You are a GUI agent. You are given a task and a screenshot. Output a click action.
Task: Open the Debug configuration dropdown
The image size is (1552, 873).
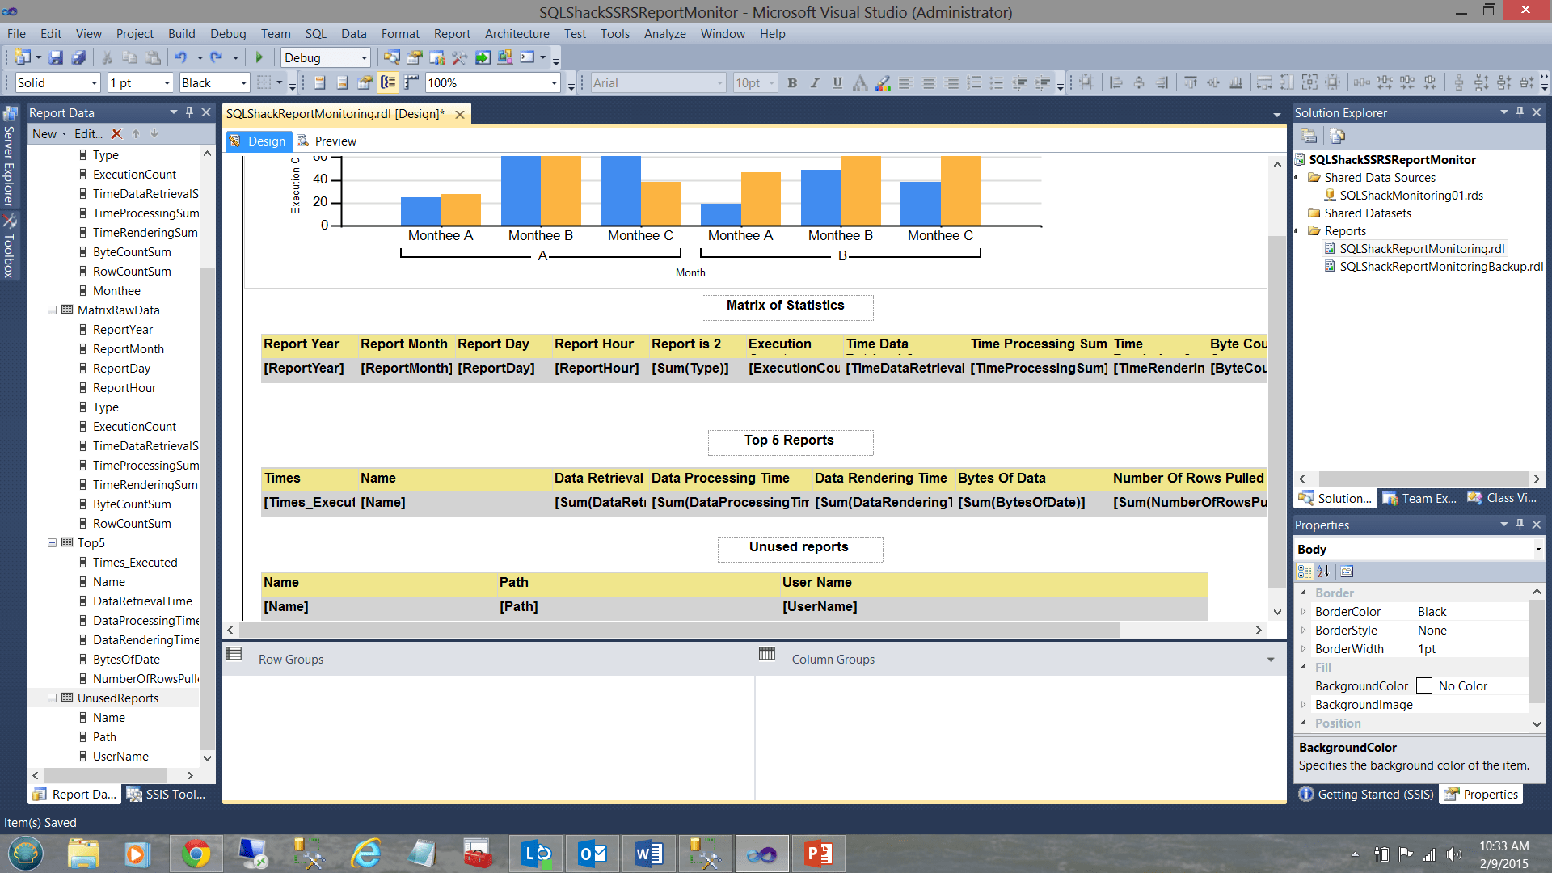[364, 57]
